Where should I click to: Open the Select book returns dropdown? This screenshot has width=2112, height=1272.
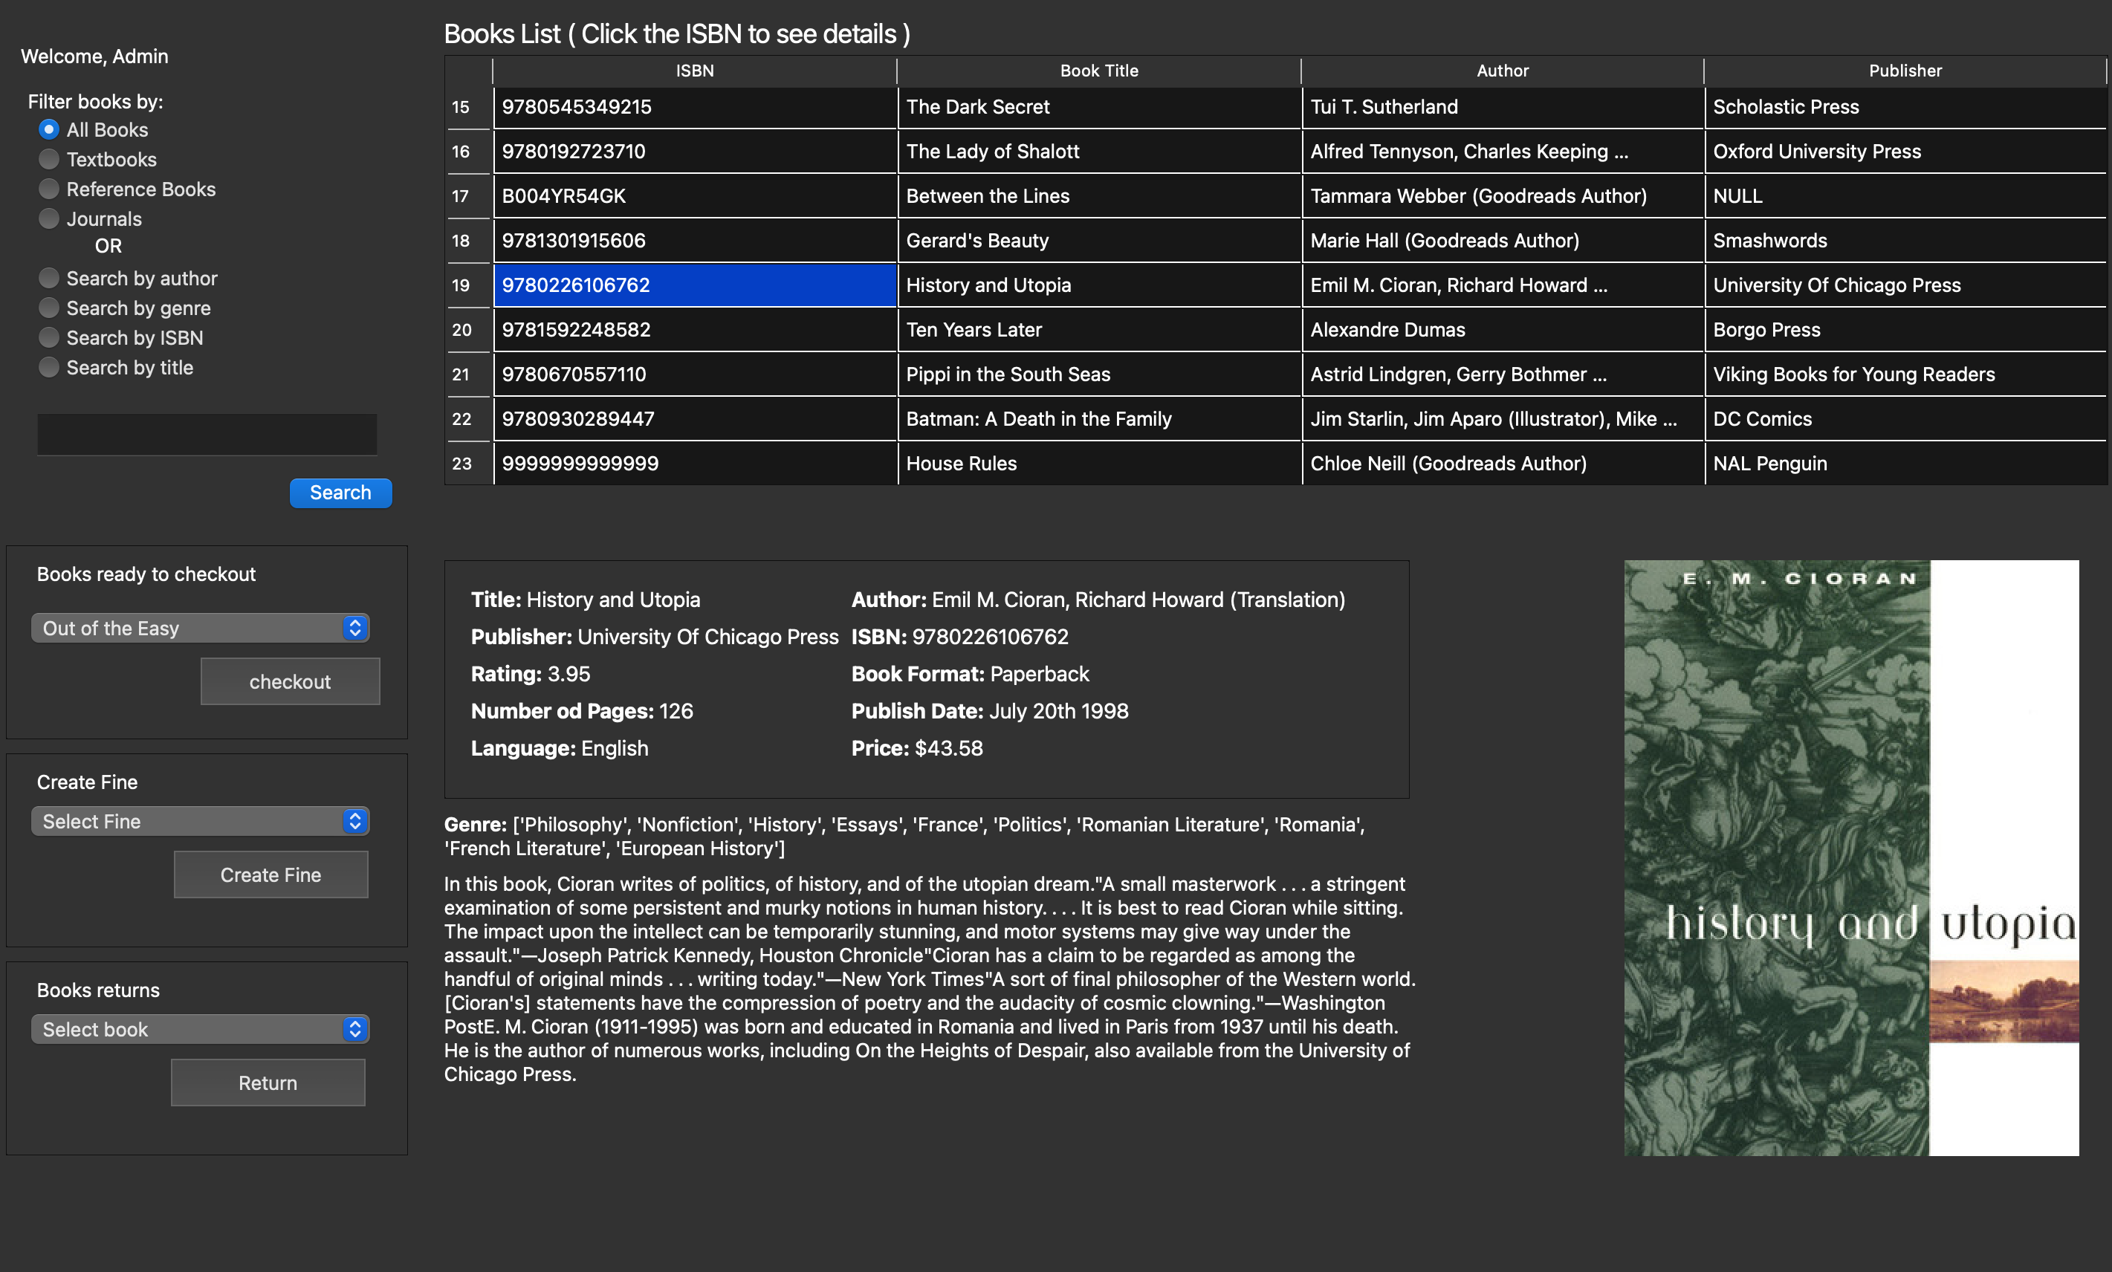200,1030
